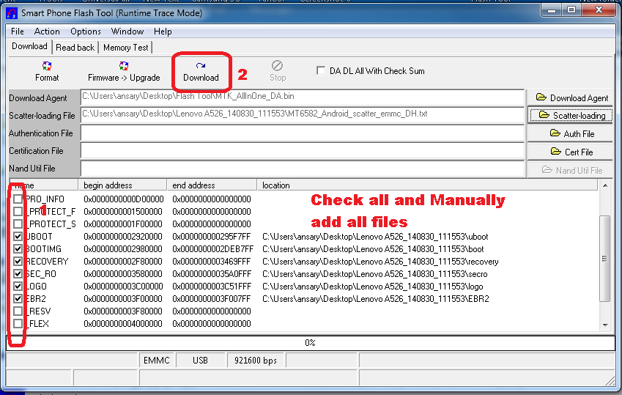Minimize the Flash Tool window
622x395 pixels.
(x=552, y=10)
